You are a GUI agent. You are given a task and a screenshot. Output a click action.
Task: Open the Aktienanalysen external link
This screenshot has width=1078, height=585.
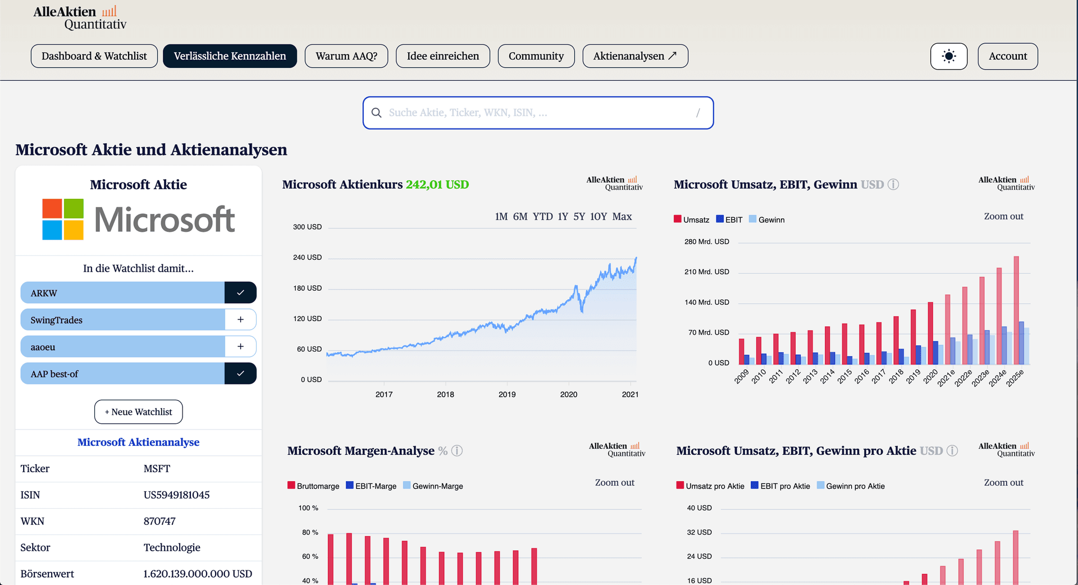(635, 56)
